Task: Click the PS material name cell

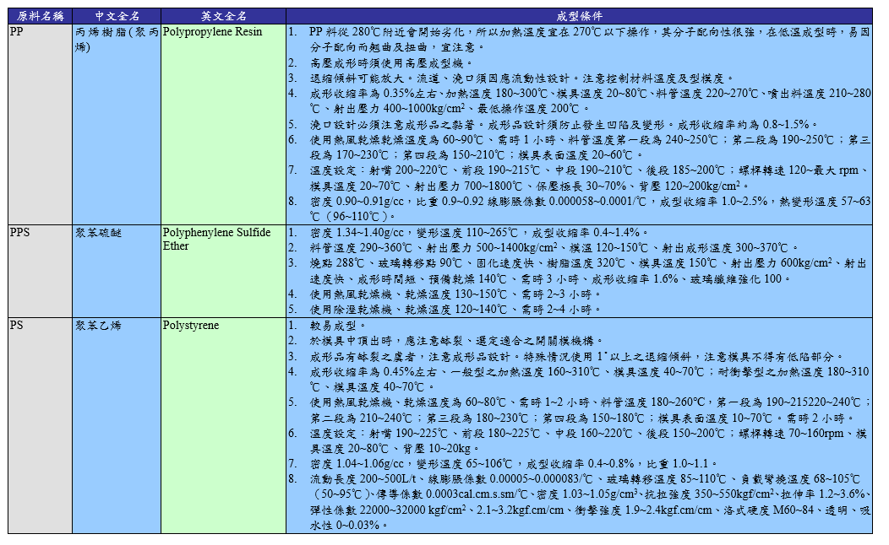Action: (40, 425)
